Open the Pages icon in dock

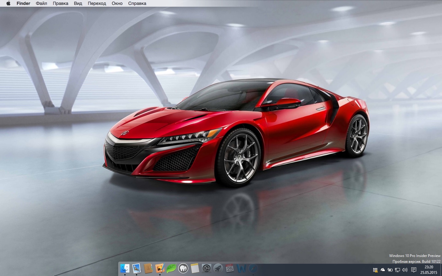click(160, 269)
